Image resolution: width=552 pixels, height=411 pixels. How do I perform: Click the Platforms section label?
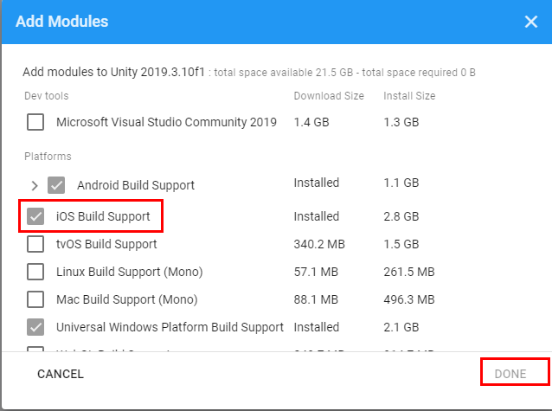(48, 157)
